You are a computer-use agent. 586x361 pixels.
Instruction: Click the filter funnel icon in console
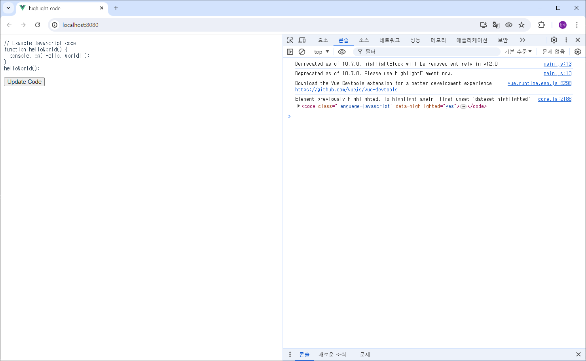tap(359, 52)
